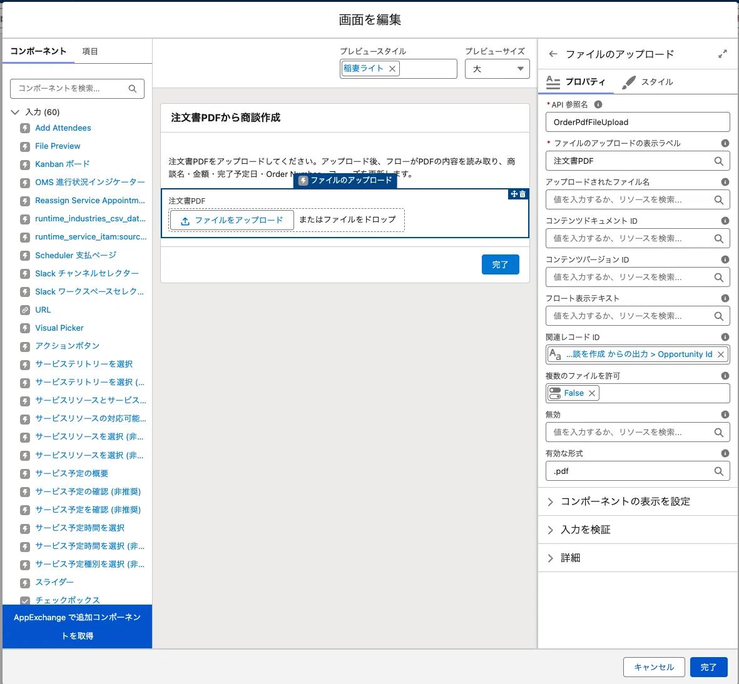Image resolution: width=739 pixels, height=684 pixels.
Task: Select the サービス予定時間を選択 component
Action: point(79,528)
